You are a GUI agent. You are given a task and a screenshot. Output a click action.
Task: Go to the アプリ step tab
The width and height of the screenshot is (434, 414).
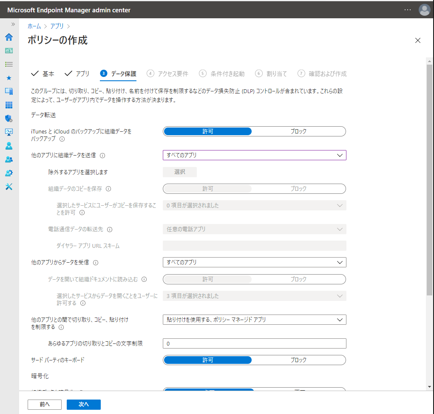[x=77, y=74]
